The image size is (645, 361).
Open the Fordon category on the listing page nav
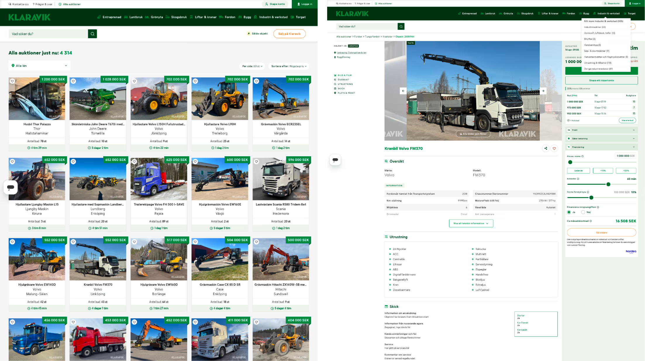coord(227,17)
